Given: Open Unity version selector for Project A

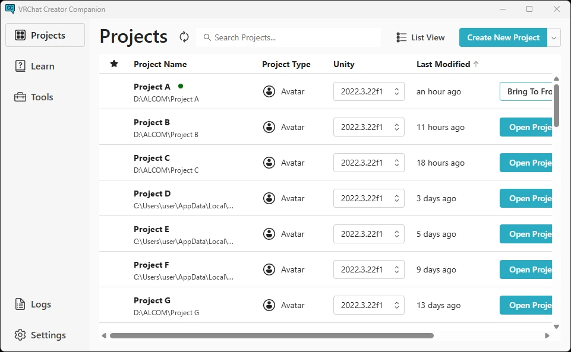Looking at the screenshot, I should coord(369,91).
